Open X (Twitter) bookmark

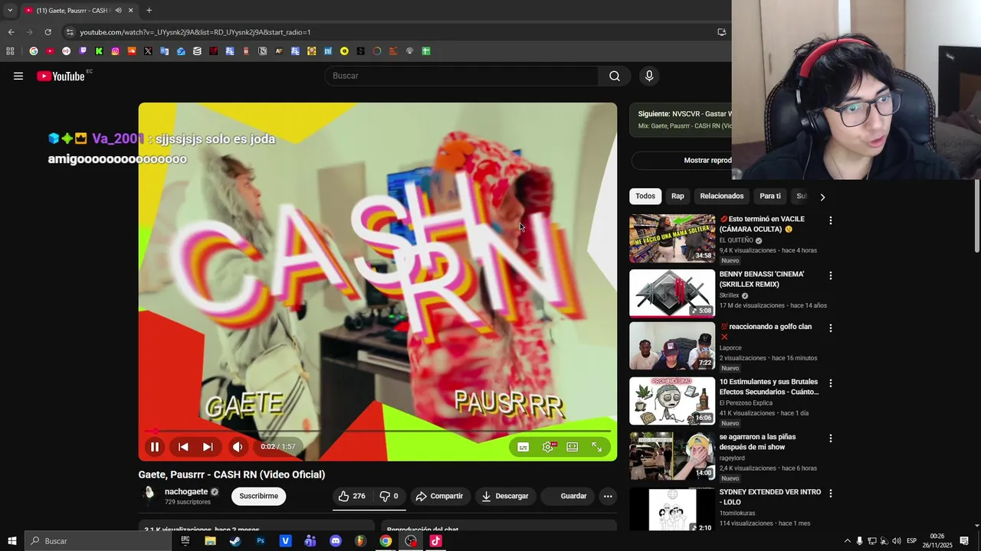pyautogui.click(x=148, y=51)
